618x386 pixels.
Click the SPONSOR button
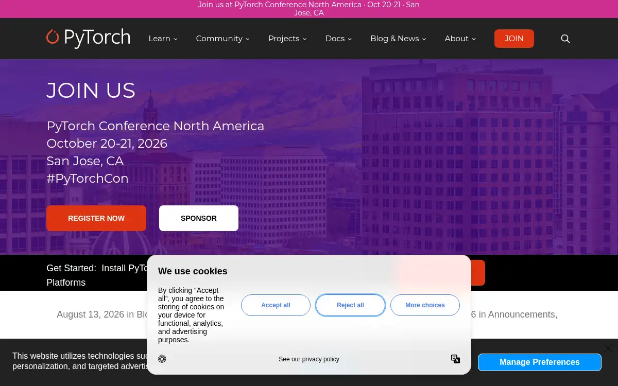point(199,218)
